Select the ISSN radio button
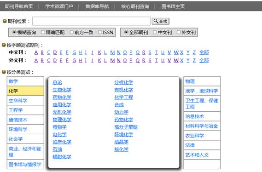This screenshot has width=262, height=172. click(x=100, y=32)
